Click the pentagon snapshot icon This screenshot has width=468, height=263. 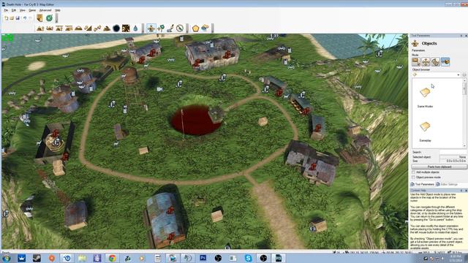(x=195, y=28)
